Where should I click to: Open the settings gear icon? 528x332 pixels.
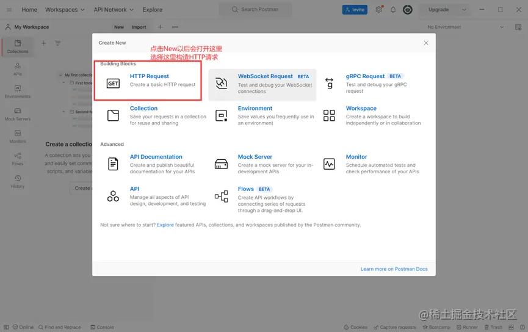[x=379, y=9]
